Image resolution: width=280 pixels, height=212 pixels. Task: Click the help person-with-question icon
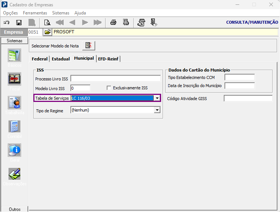click(141, 23)
